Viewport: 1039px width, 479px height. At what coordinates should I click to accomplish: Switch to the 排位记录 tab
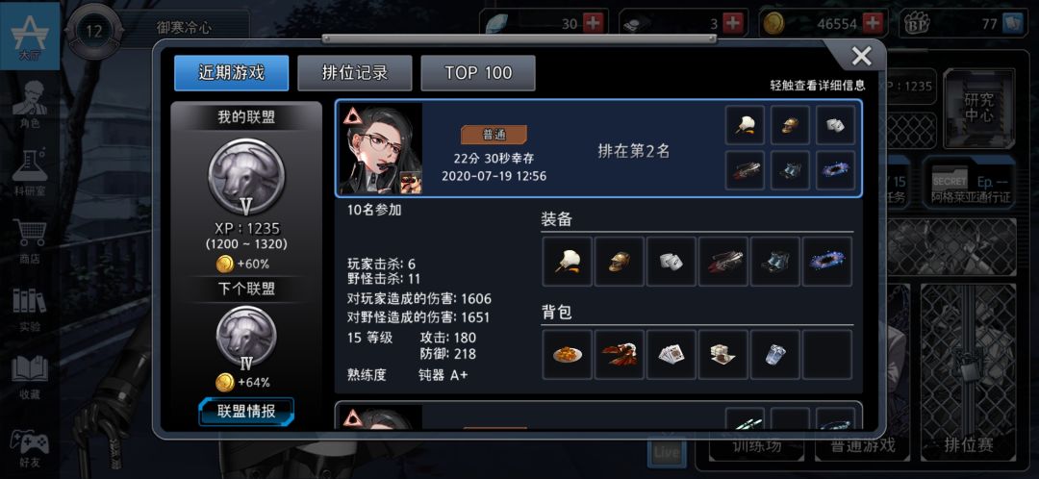coord(354,73)
